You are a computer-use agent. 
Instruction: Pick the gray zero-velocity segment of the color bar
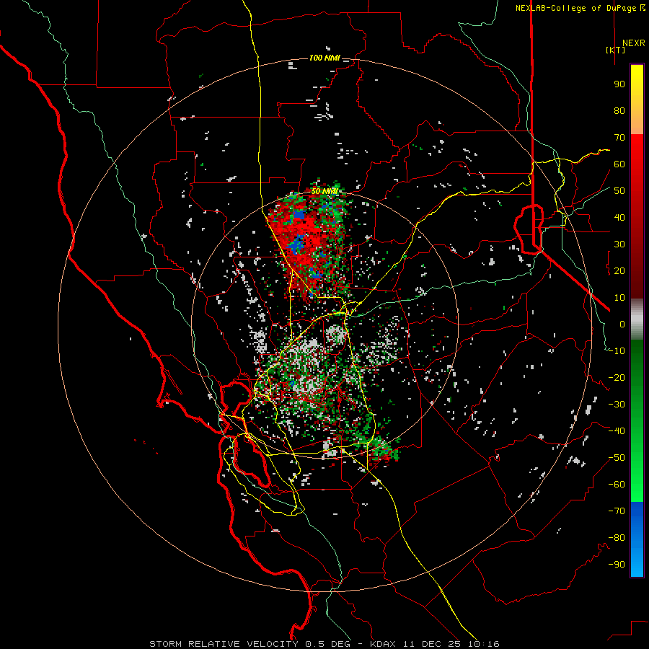(637, 319)
